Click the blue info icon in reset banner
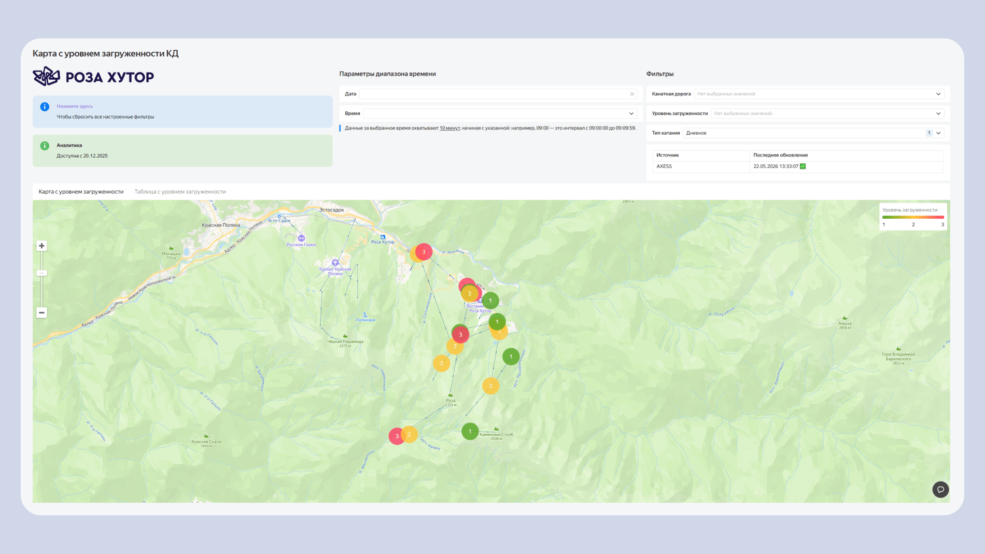 tap(45, 106)
